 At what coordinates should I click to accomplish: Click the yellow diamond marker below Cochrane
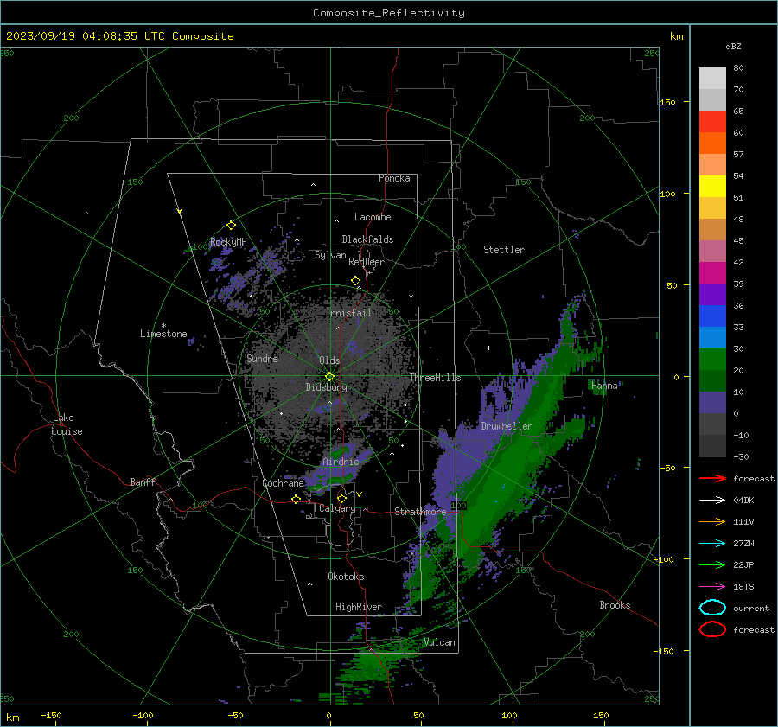click(x=296, y=499)
